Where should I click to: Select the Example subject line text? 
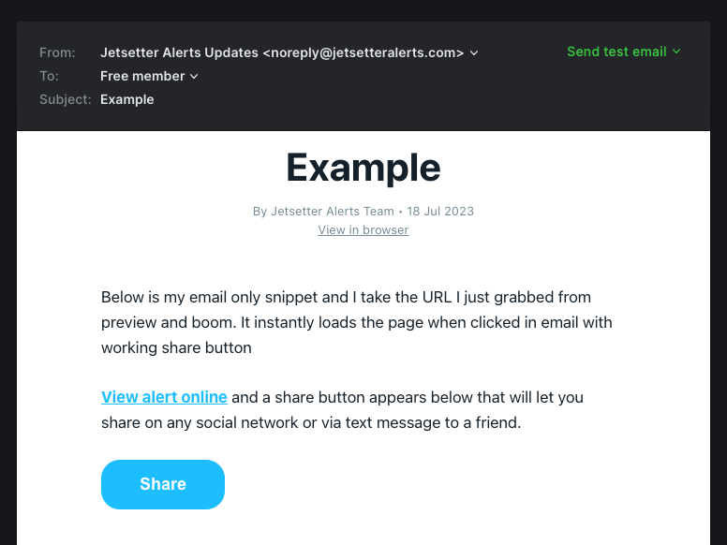click(127, 99)
